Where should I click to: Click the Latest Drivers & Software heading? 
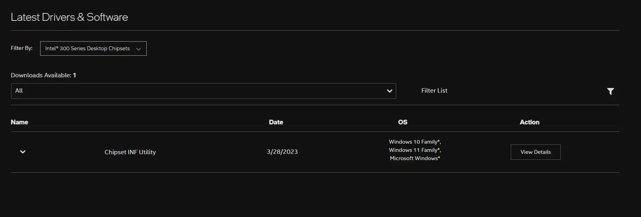69,17
